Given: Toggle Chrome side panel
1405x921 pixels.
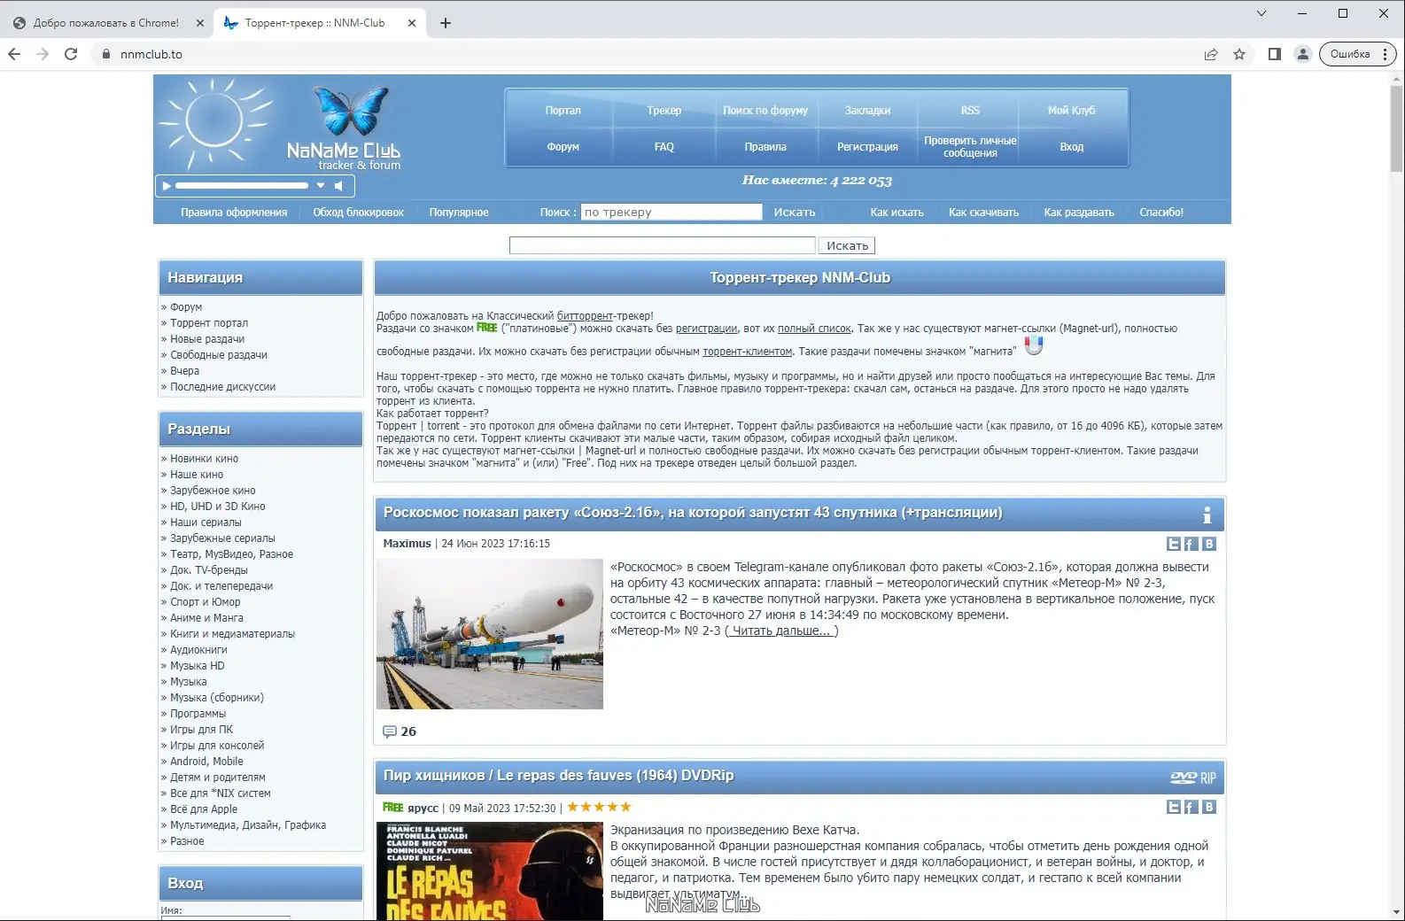Looking at the screenshot, I should pyautogui.click(x=1275, y=54).
